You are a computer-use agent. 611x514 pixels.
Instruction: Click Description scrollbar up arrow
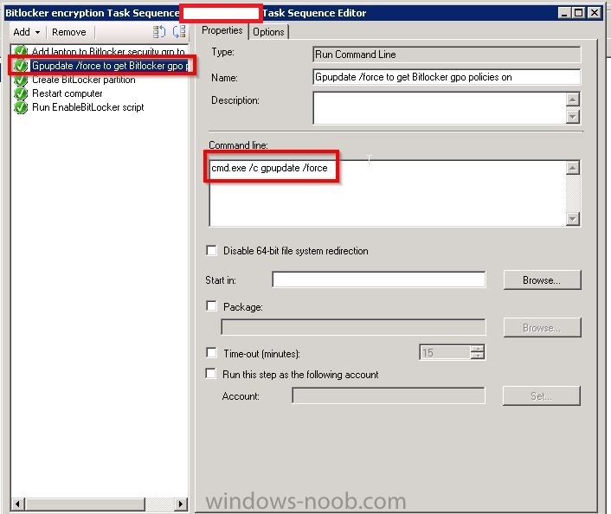pos(572,100)
